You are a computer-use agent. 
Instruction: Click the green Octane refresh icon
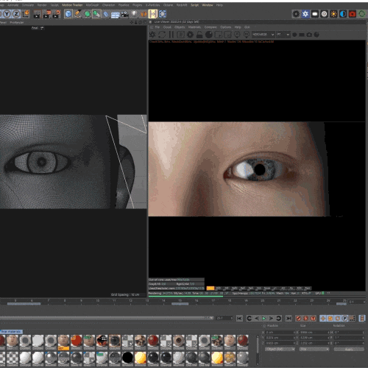coord(362,14)
